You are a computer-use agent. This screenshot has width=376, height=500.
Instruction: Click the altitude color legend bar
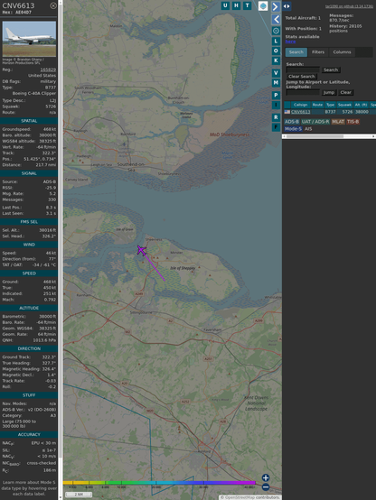click(x=159, y=483)
